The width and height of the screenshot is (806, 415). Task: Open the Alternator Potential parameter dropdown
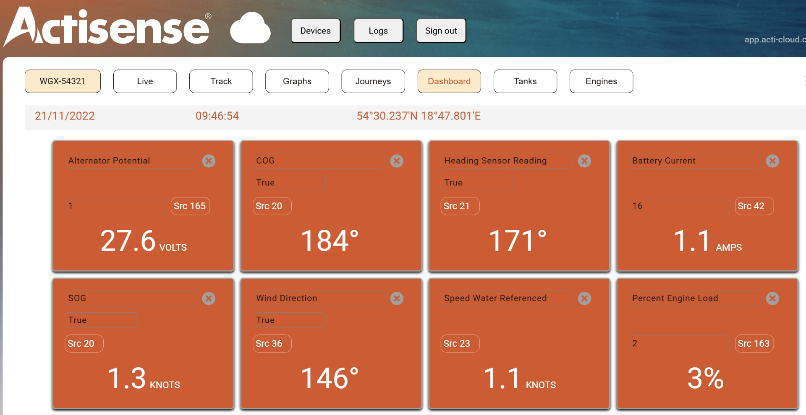point(131,161)
